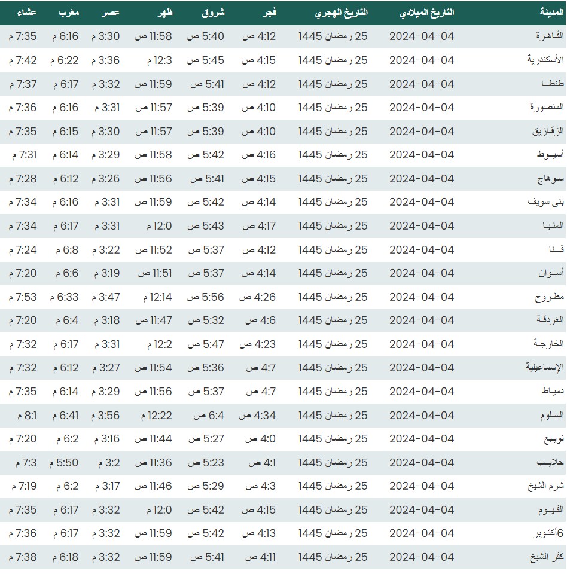
Task: Click the "ظهر" column header
Action: (x=164, y=13)
